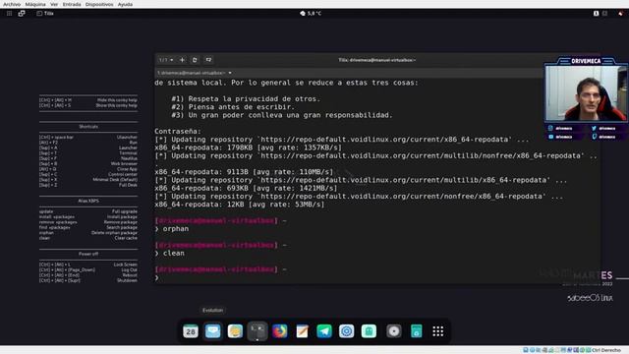The width and height of the screenshot is (629, 354).
Task: Click the top panel workspace overview icon
Action: [x=22, y=13]
